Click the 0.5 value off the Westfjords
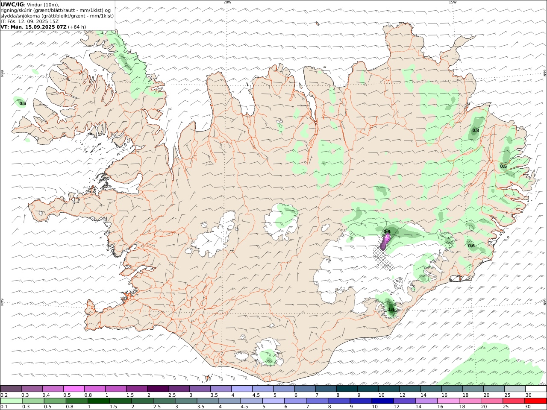Viewport: 547px width, 410px height. (x=23, y=103)
